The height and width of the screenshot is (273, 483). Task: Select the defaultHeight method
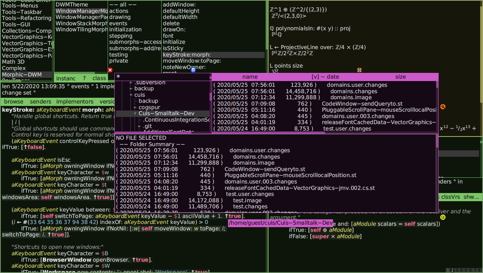213,11
